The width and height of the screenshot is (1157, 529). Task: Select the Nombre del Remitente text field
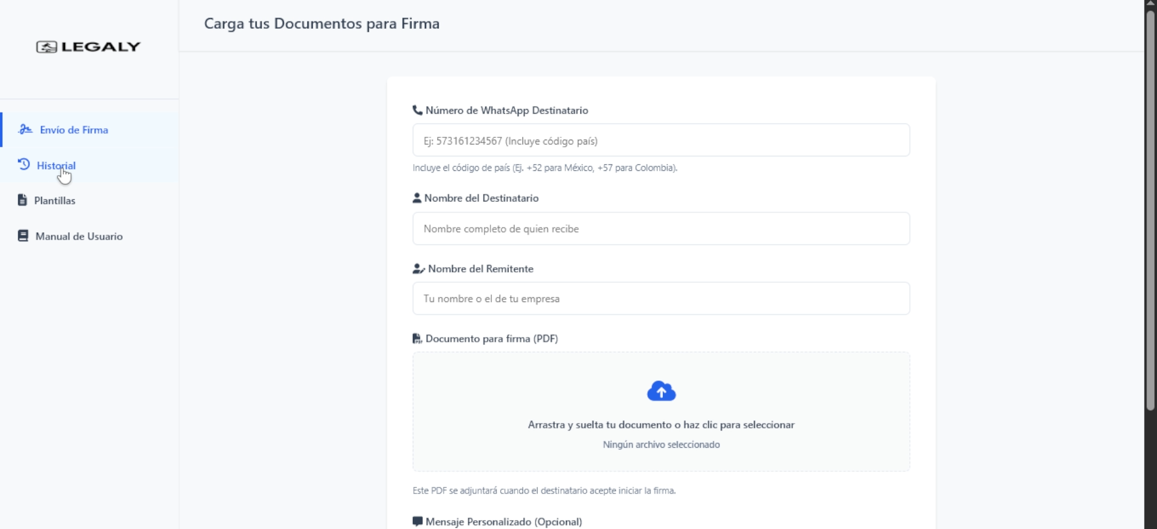661,299
